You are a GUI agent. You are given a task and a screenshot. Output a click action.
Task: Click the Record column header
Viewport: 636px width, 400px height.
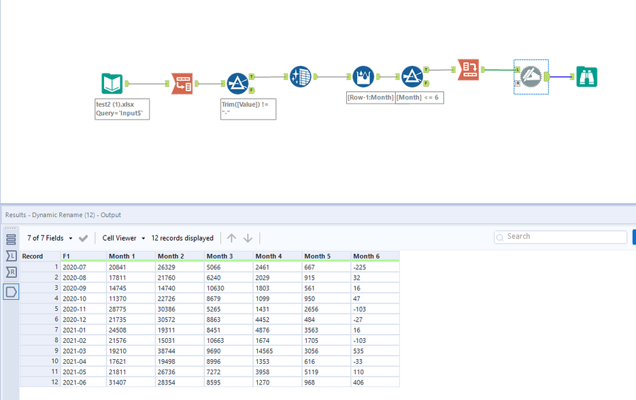40,256
